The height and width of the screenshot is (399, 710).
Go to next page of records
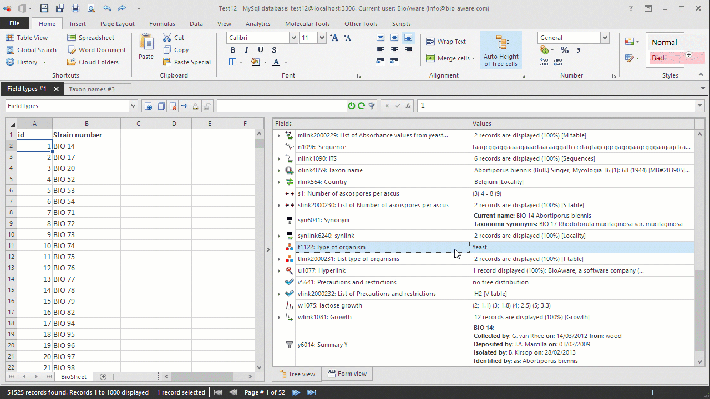296,392
